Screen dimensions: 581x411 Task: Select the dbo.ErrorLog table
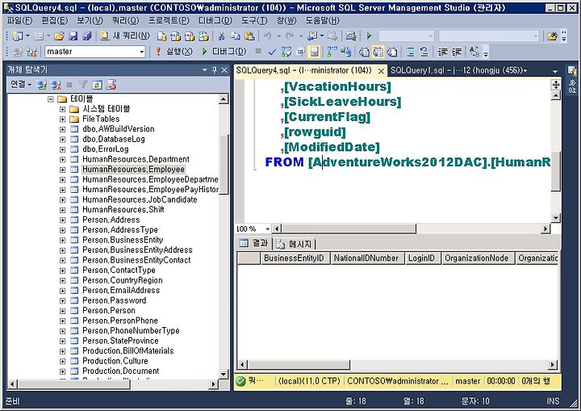(105, 149)
